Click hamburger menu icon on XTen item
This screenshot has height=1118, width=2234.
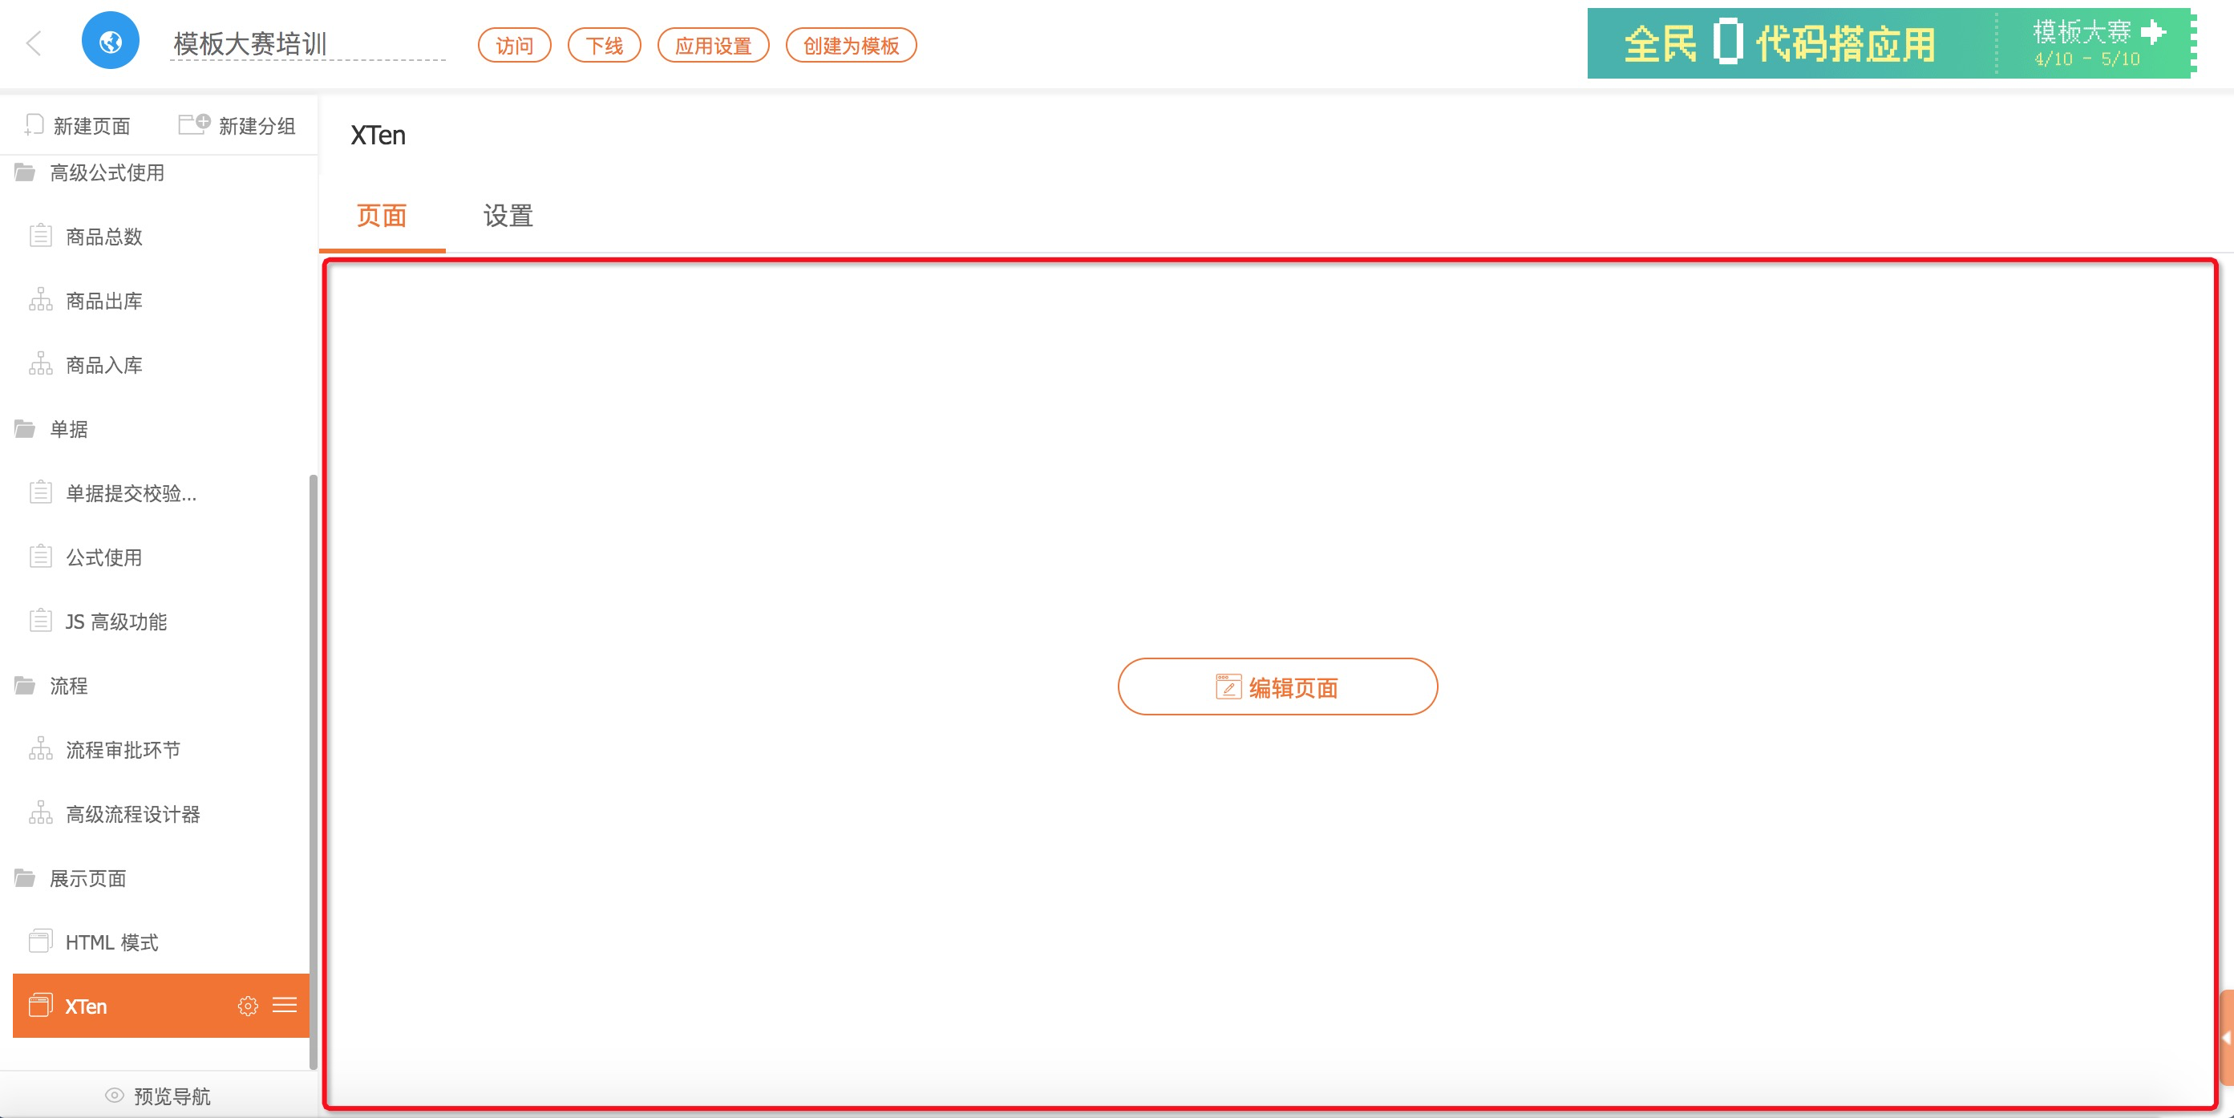tap(285, 1005)
